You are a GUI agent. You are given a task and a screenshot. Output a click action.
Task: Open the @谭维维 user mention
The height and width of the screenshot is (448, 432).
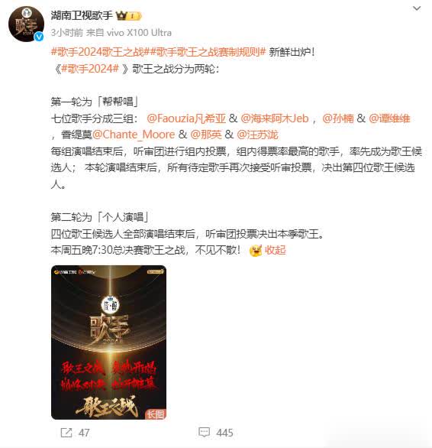point(389,118)
